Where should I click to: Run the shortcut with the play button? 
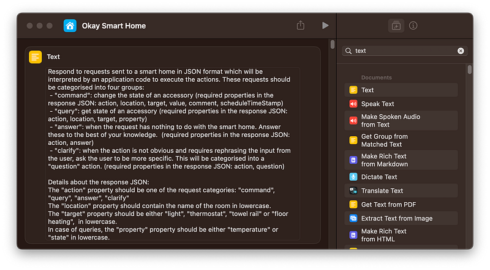[325, 26]
